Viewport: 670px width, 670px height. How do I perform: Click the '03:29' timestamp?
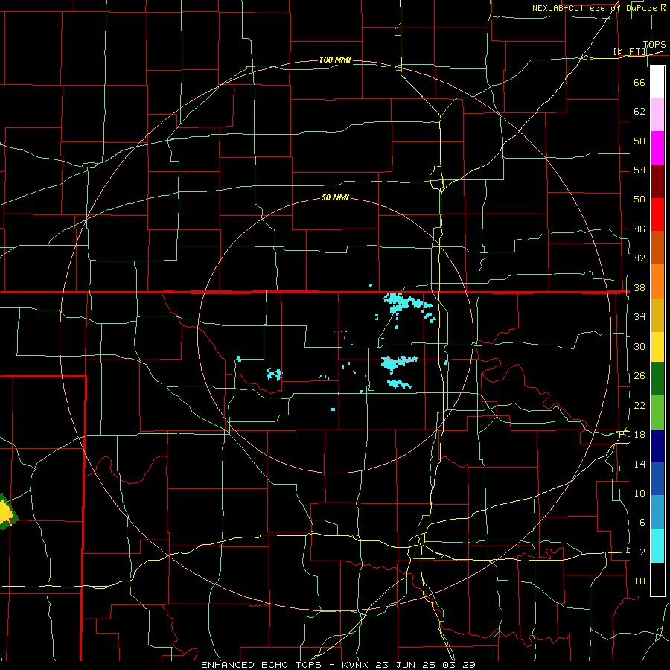coord(459,665)
